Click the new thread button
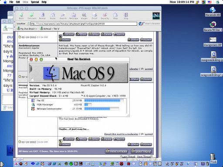 [x=117, y=151]
